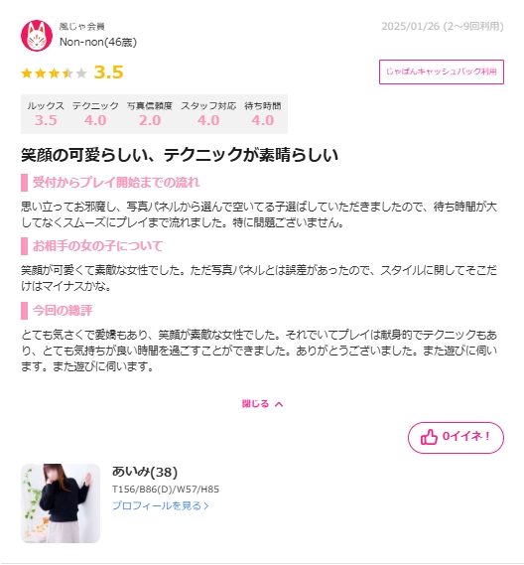Open あいみ profile photo thumbnail

[x=61, y=503]
